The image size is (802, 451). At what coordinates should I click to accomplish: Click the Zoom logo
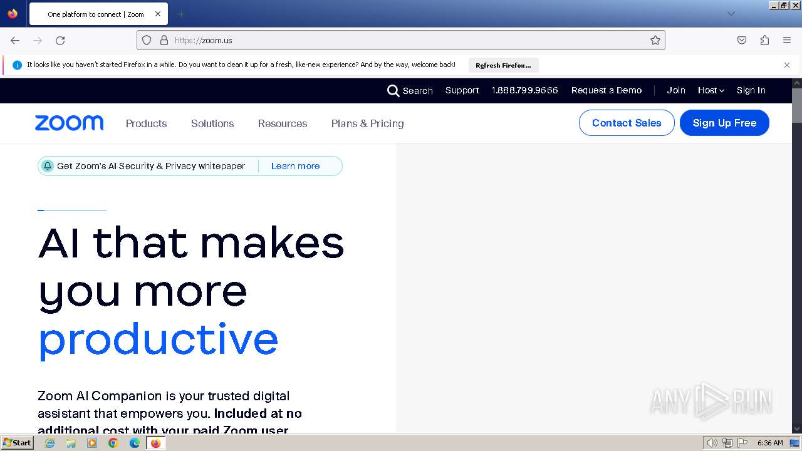(x=69, y=123)
